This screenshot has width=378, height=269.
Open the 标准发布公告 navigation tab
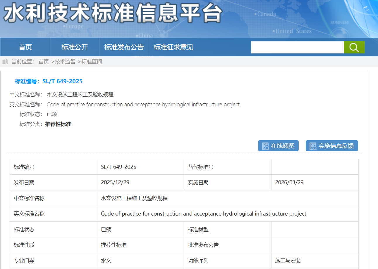click(x=124, y=47)
